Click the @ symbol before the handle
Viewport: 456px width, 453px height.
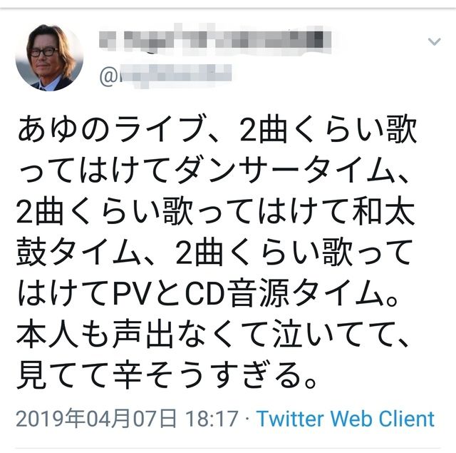[x=108, y=76]
